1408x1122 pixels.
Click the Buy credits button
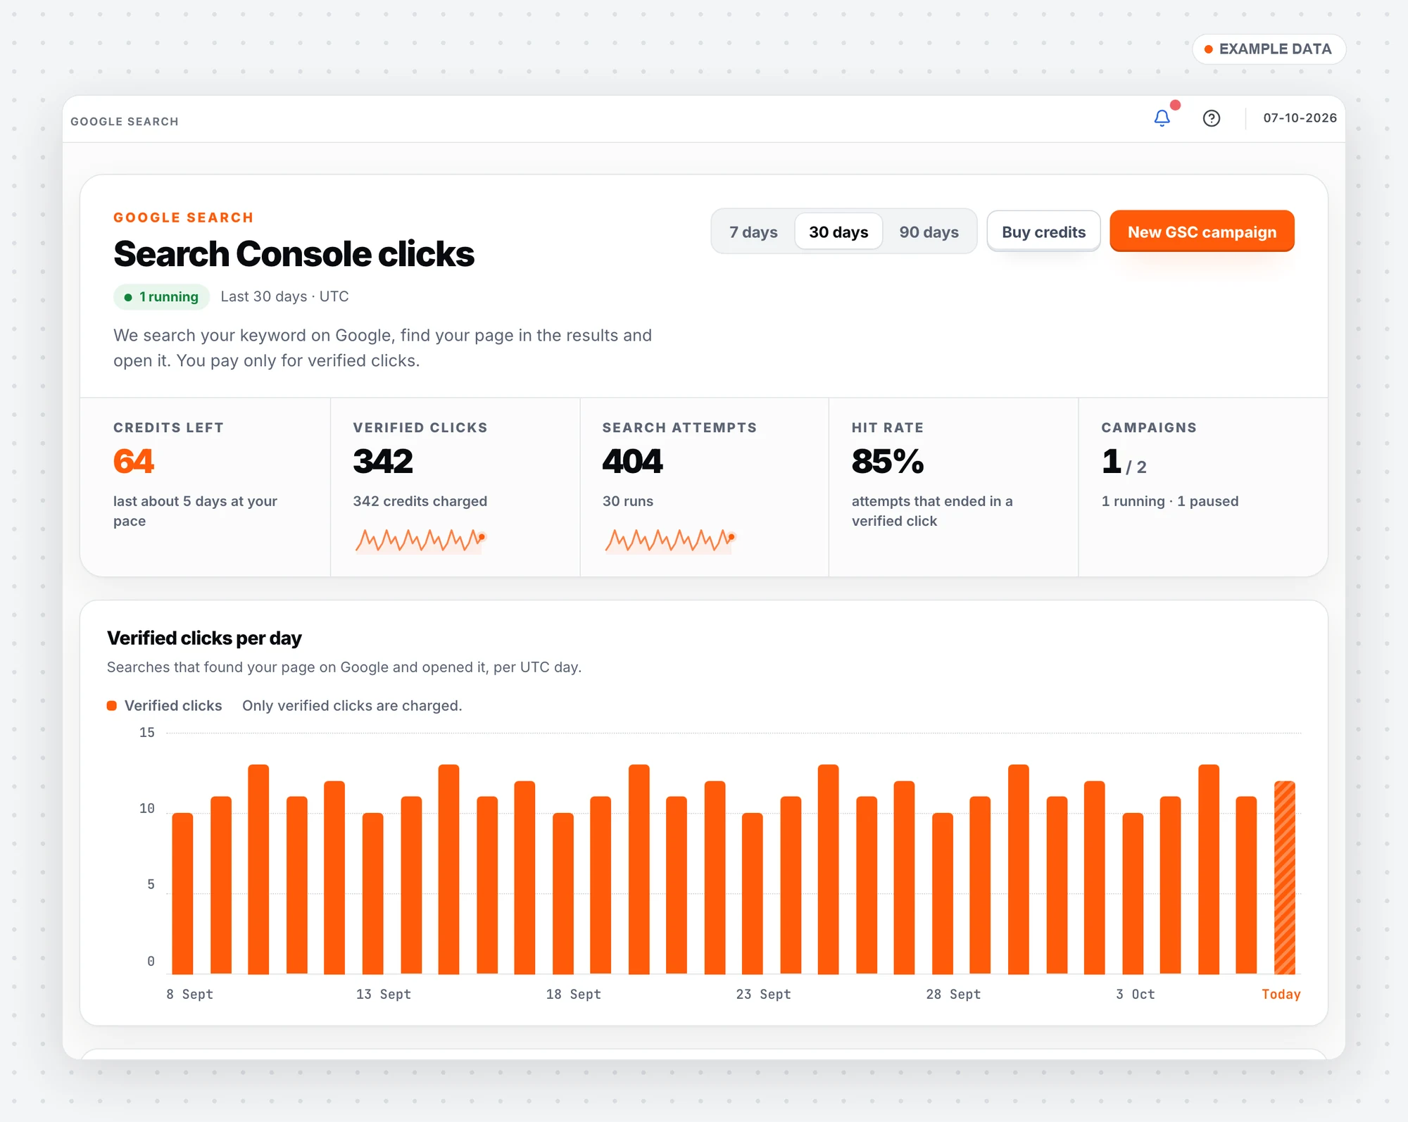(1043, 232)
